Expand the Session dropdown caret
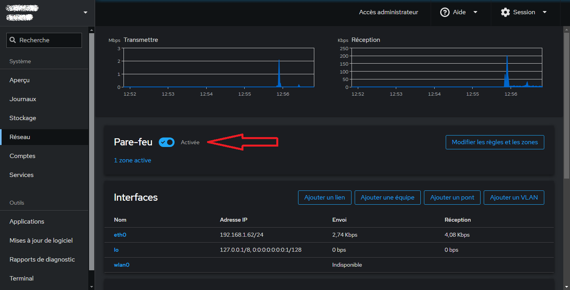The image size is (570, 290). (x=545, y=12)
